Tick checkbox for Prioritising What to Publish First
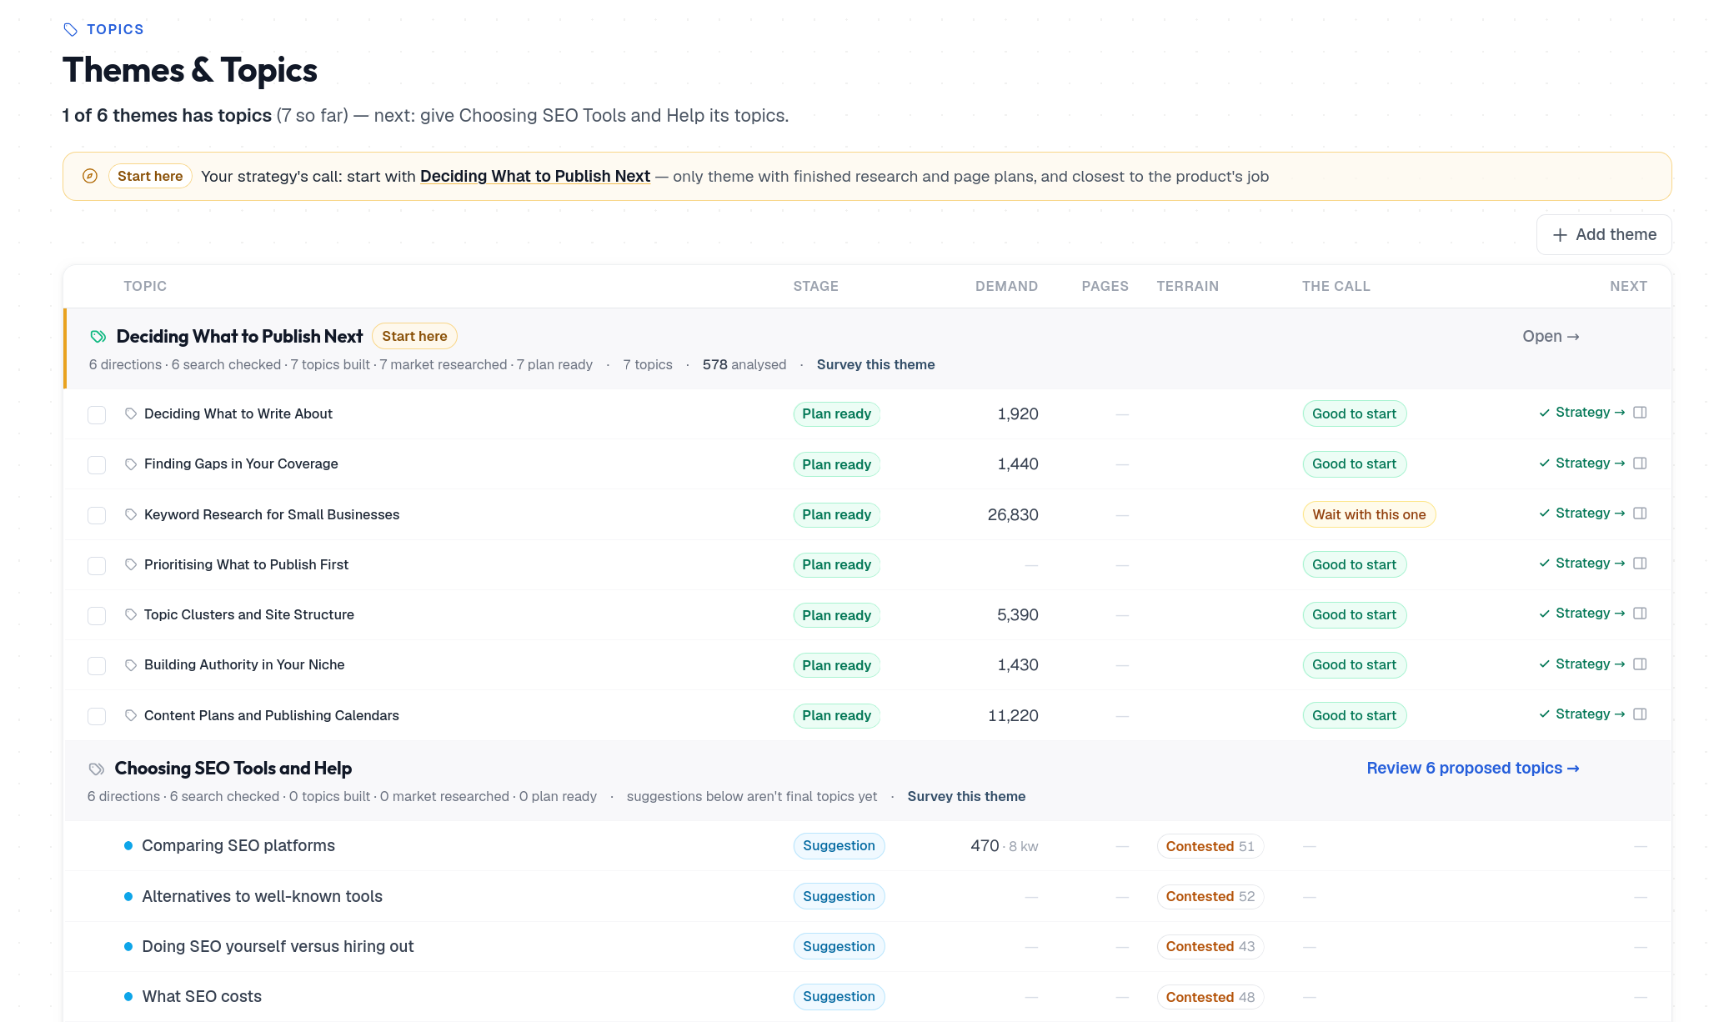 (x=97, y=565)
